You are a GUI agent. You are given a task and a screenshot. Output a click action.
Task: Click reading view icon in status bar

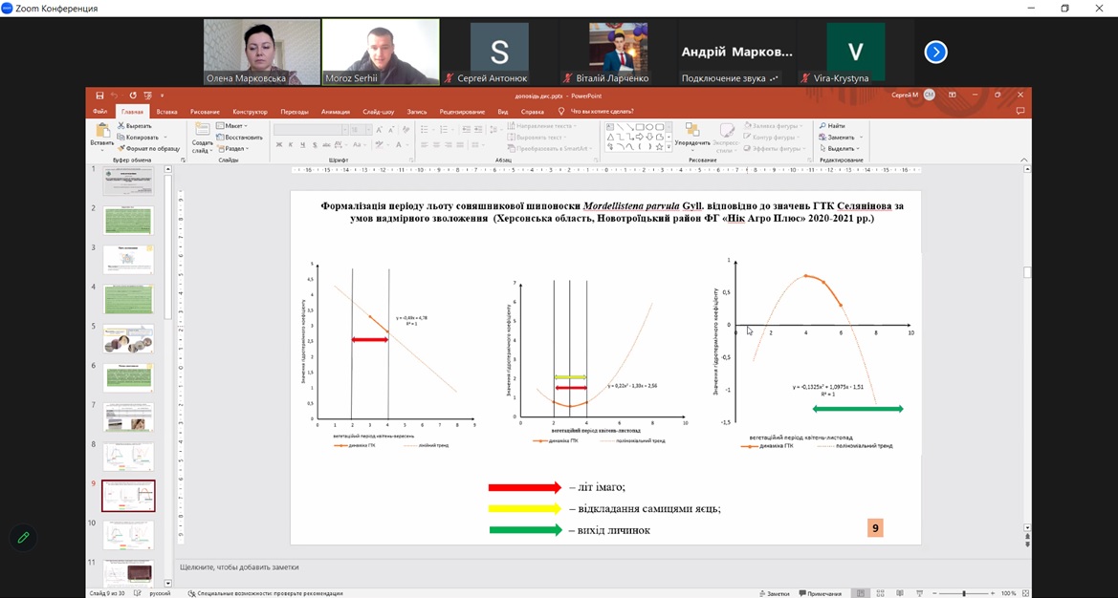coord(900,593)
